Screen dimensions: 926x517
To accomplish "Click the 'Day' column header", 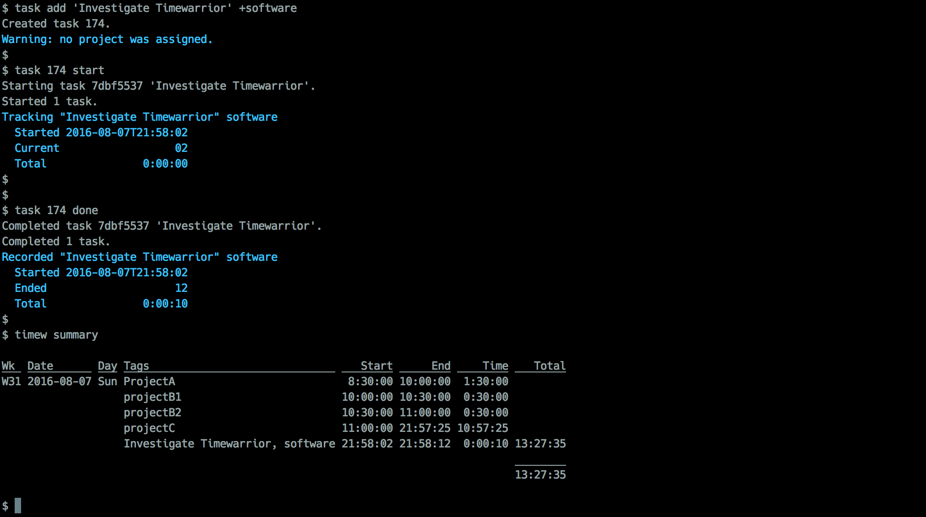I will pos(108,366).
